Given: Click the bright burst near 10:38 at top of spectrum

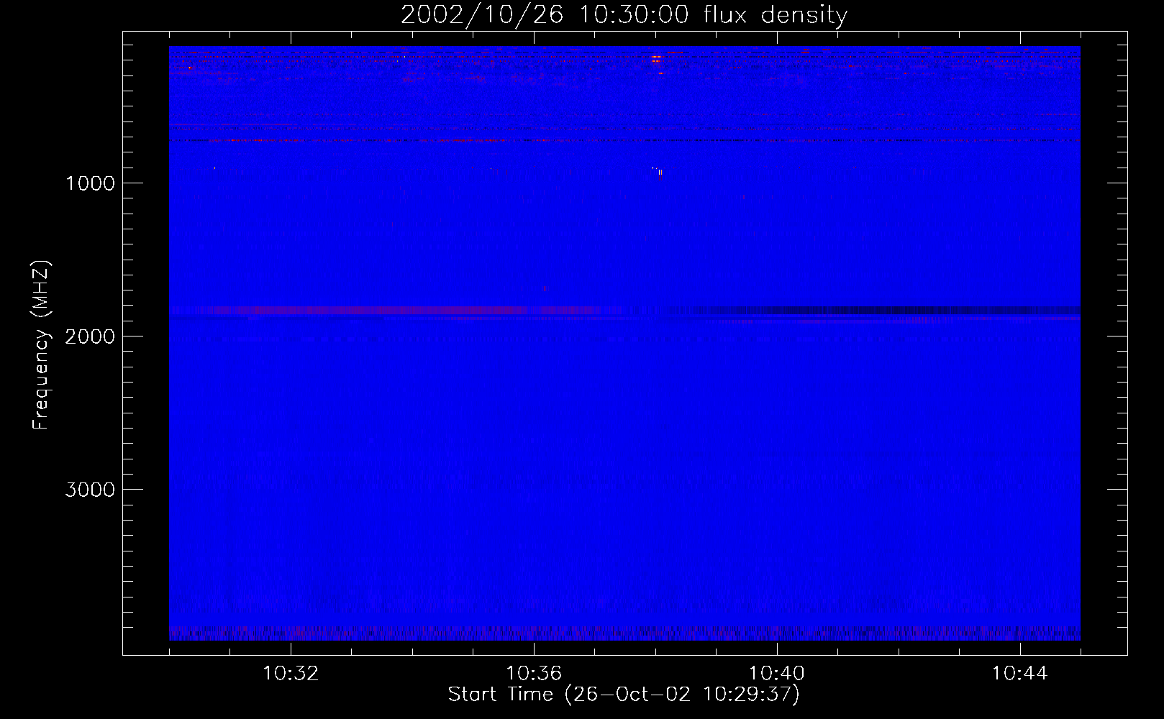Looking at the screenshot, I should (656, 58).
